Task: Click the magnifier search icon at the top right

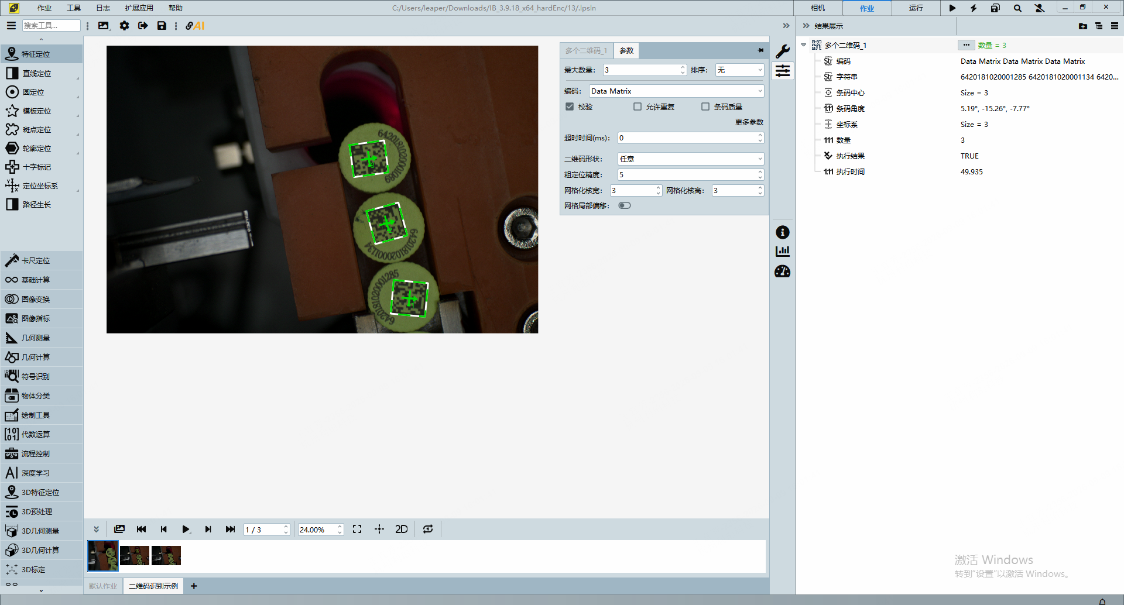Action: click(1017, 8)
